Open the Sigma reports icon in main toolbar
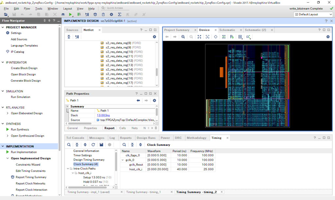This screenshot has height=200, width=335. [x=119, y=14]
